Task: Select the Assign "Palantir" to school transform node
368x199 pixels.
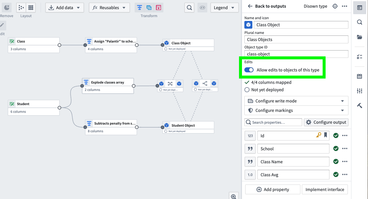Action: (111, 45)
